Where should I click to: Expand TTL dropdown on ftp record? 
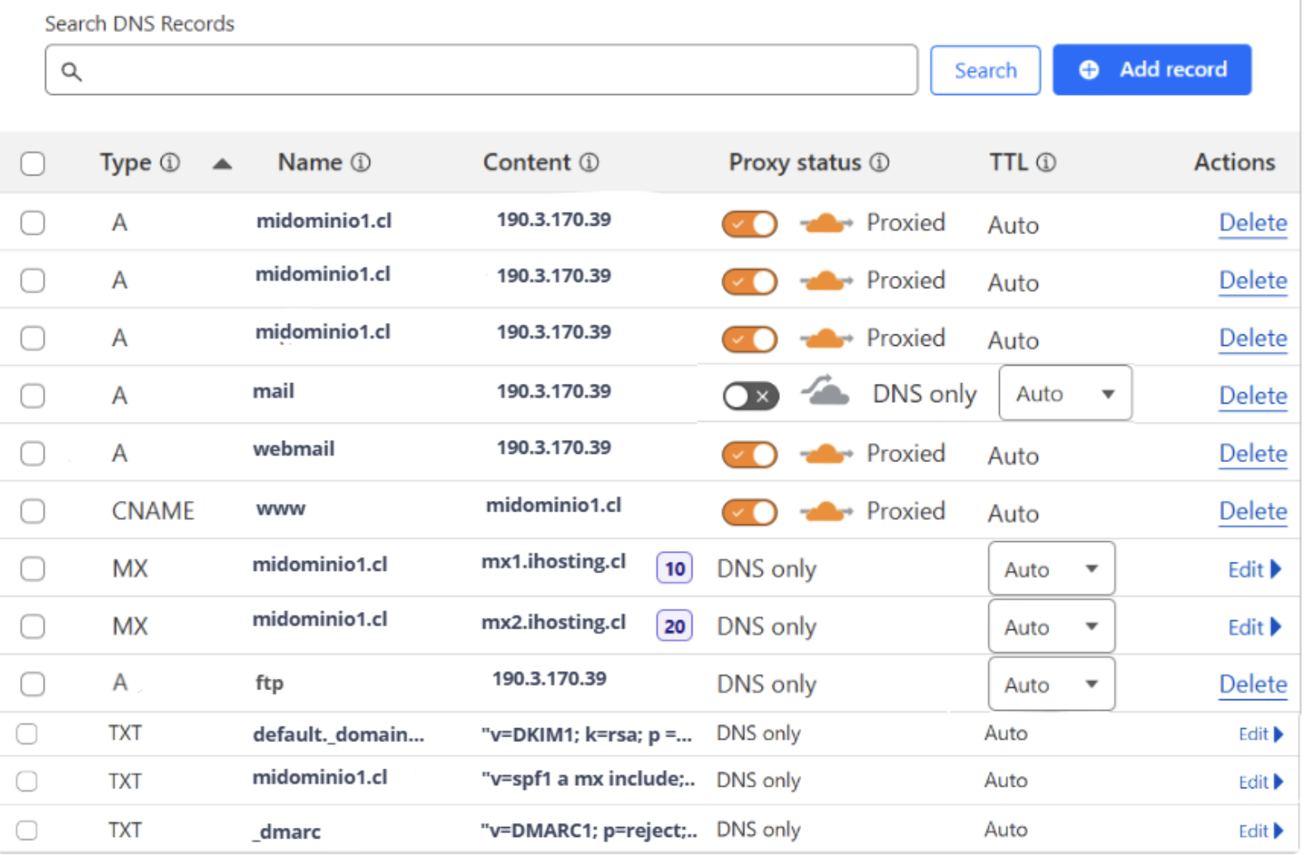(x=1051, y=684)
